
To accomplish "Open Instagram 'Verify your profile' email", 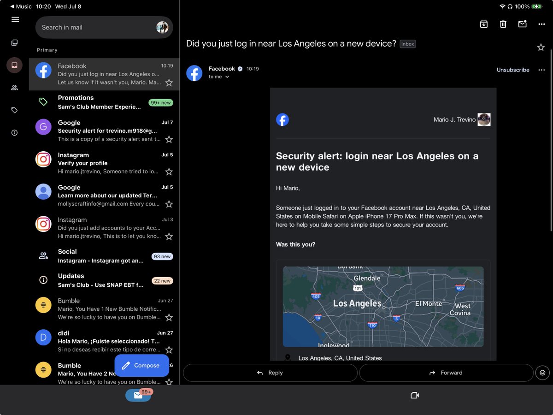I will tap(104, 163).
